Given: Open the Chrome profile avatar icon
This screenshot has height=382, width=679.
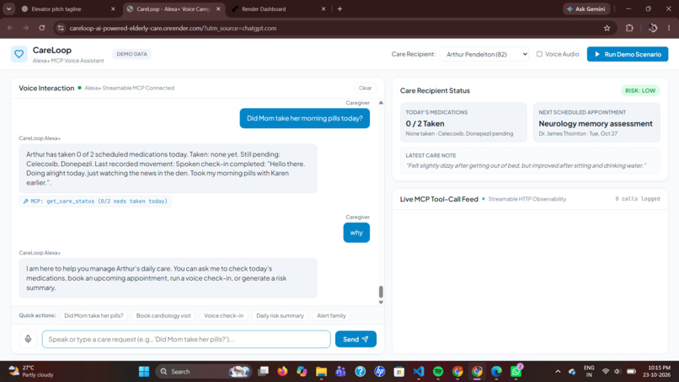Looking at the screenshot, I should pyautogui.click(x=653, y=28).
